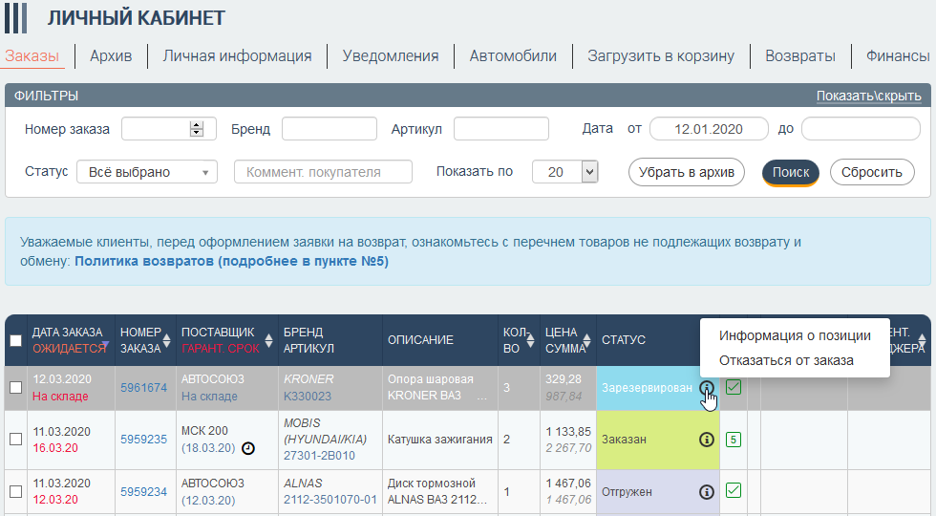Check the box for order 5961674
936x516 pixels.
tap(16, 388)
